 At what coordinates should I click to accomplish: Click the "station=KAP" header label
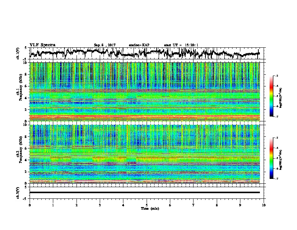click(x=139, y=45)
